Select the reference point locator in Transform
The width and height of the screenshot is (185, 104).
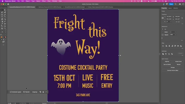pos(163,18)
